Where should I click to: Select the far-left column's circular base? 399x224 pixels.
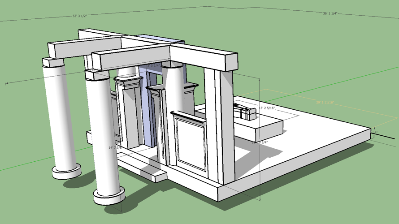pyautogui.click(x=66, y=171)
